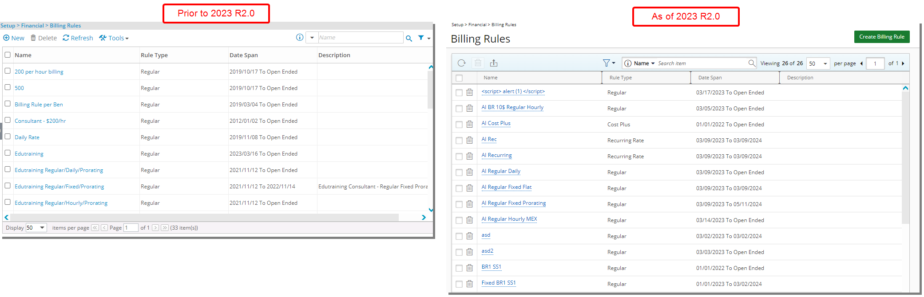The height and width of the screenshot is (297, 924).
Task: Sort by Name column header in the new view
Action: [x=491, y=78]
